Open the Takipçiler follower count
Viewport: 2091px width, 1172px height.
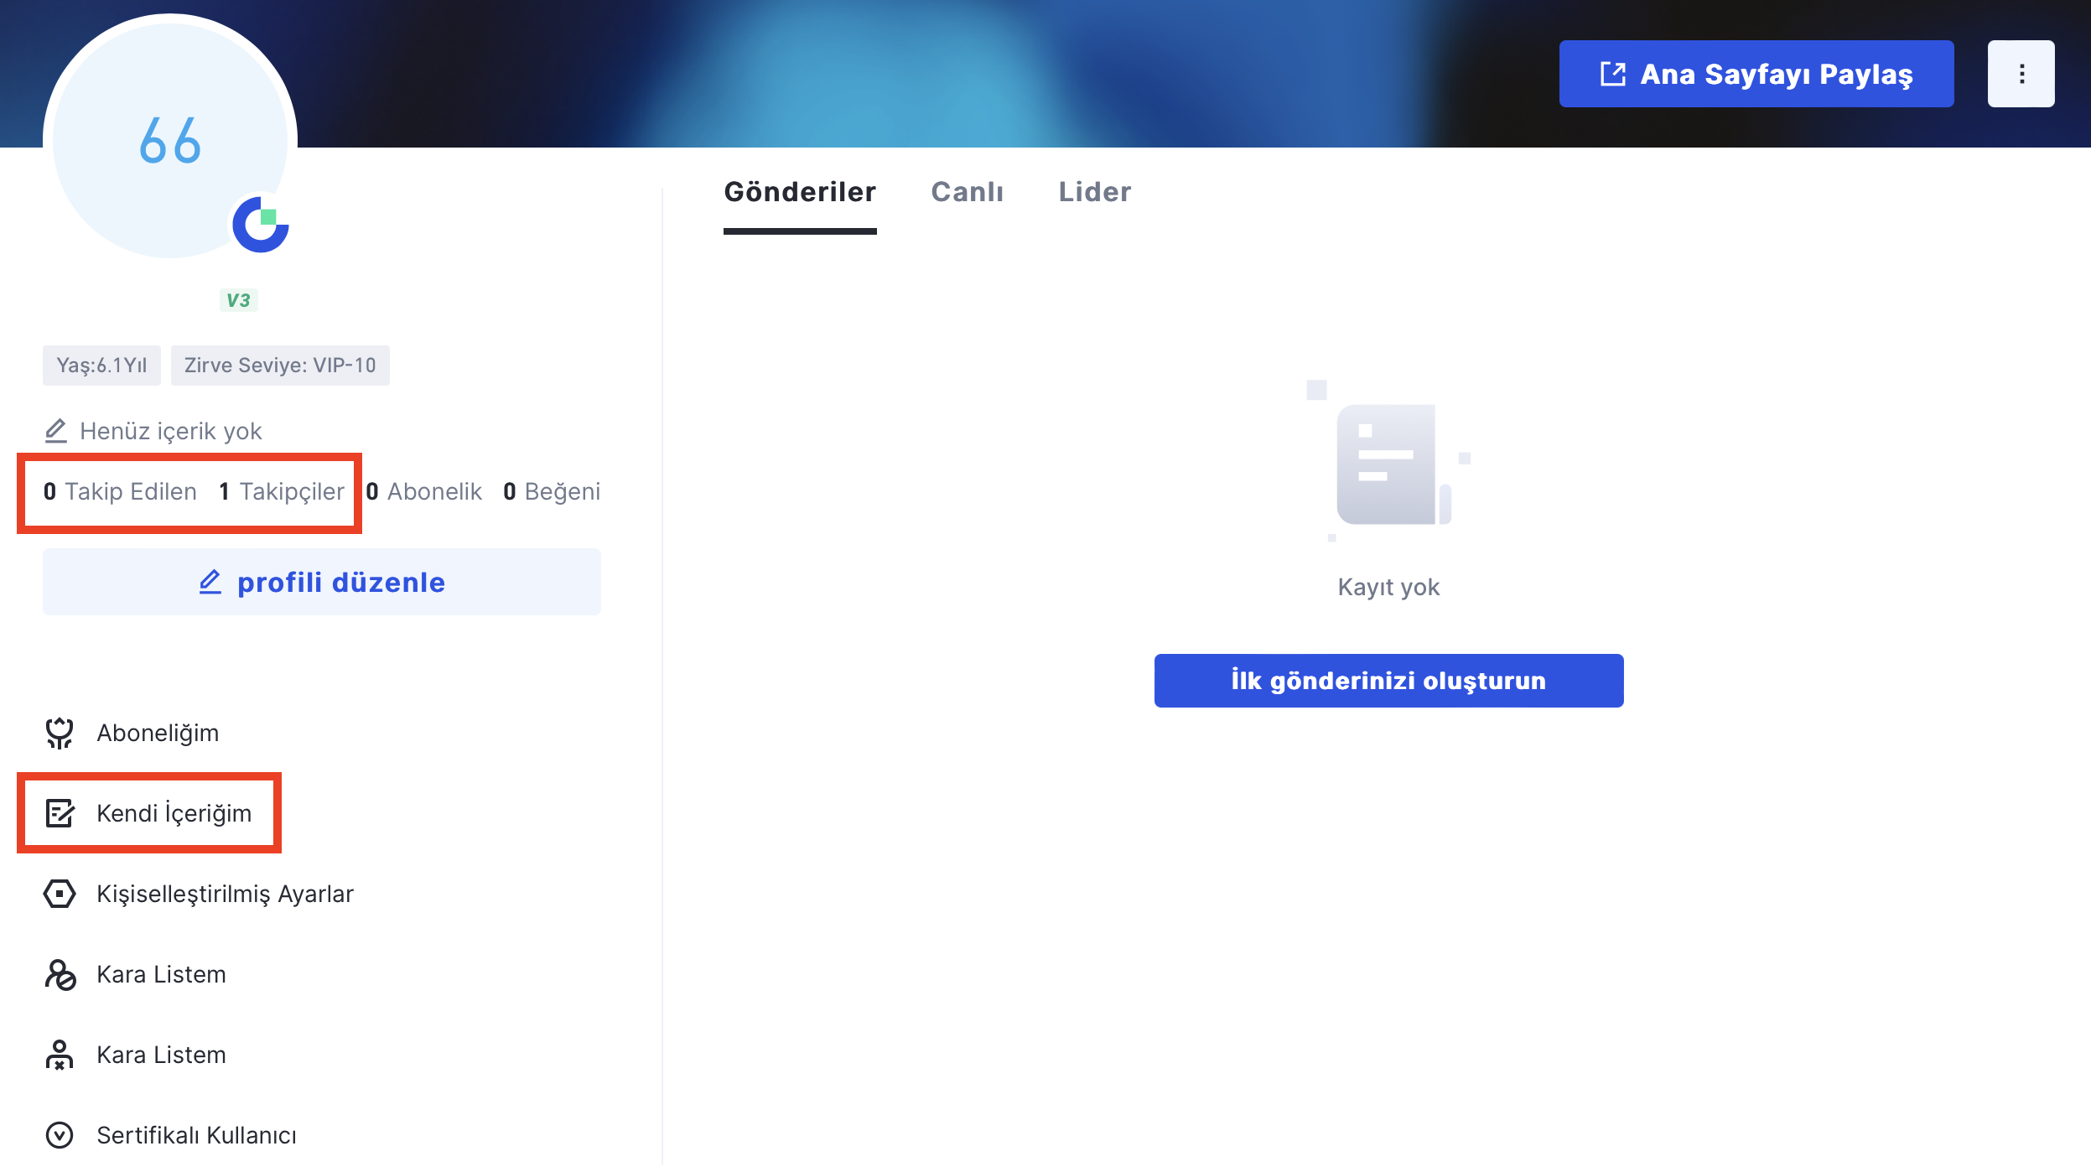(282, 491)
